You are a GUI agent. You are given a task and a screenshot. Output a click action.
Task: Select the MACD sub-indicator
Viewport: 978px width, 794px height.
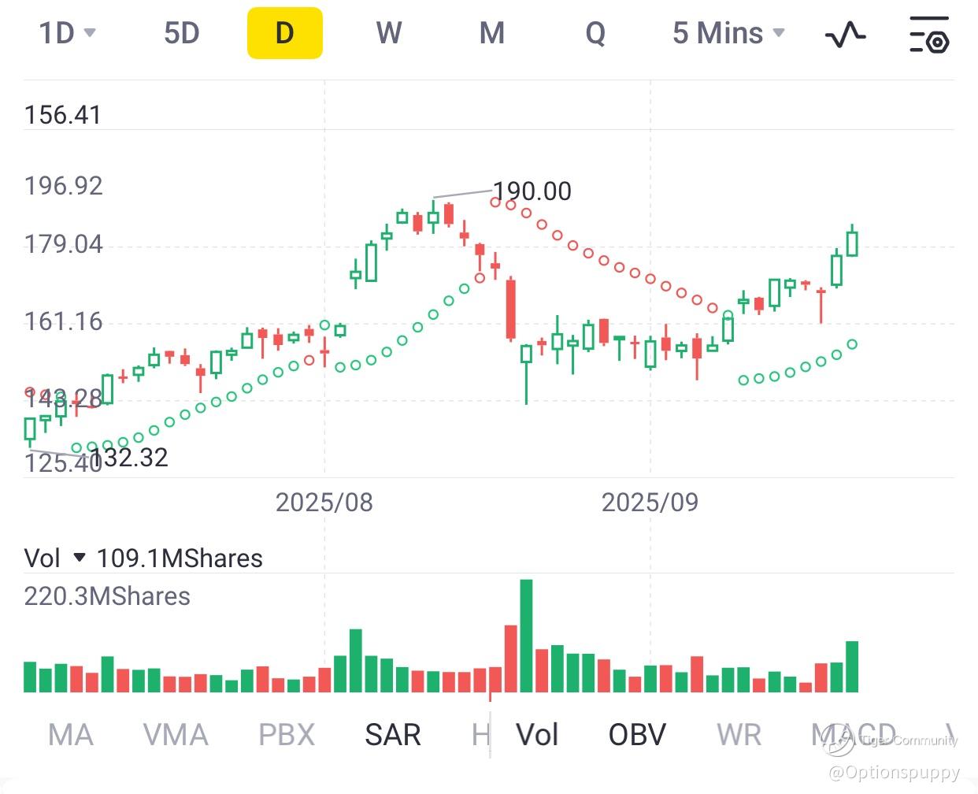click(x=854, y=735)
